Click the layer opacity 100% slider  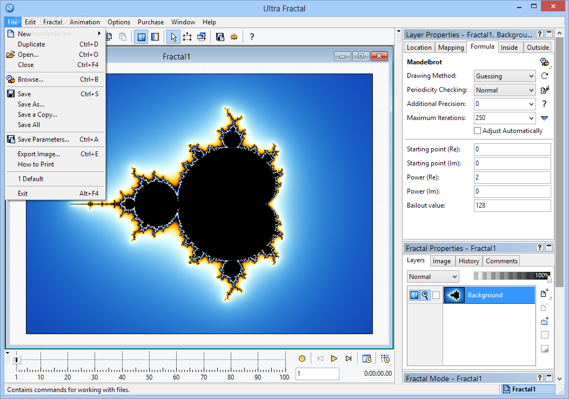click(512, 276)
